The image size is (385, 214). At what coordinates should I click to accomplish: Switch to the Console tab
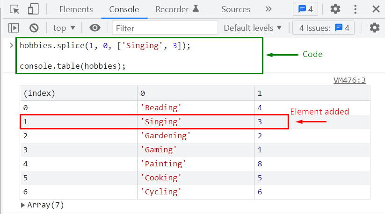[124, 9]
